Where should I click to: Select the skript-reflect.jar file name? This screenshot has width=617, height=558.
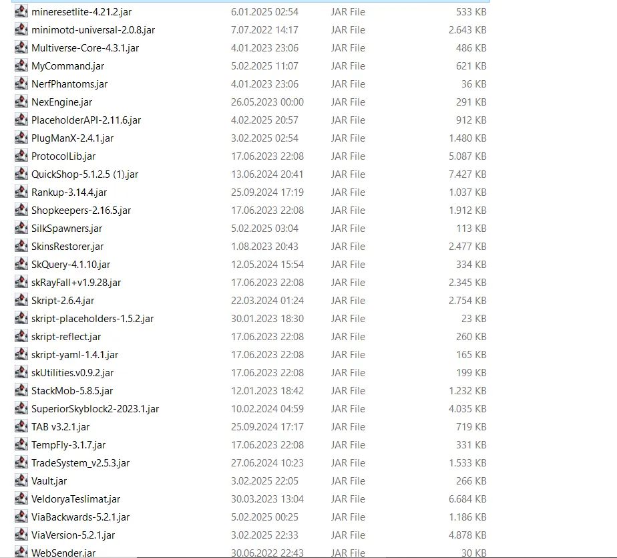pos(66,337)
